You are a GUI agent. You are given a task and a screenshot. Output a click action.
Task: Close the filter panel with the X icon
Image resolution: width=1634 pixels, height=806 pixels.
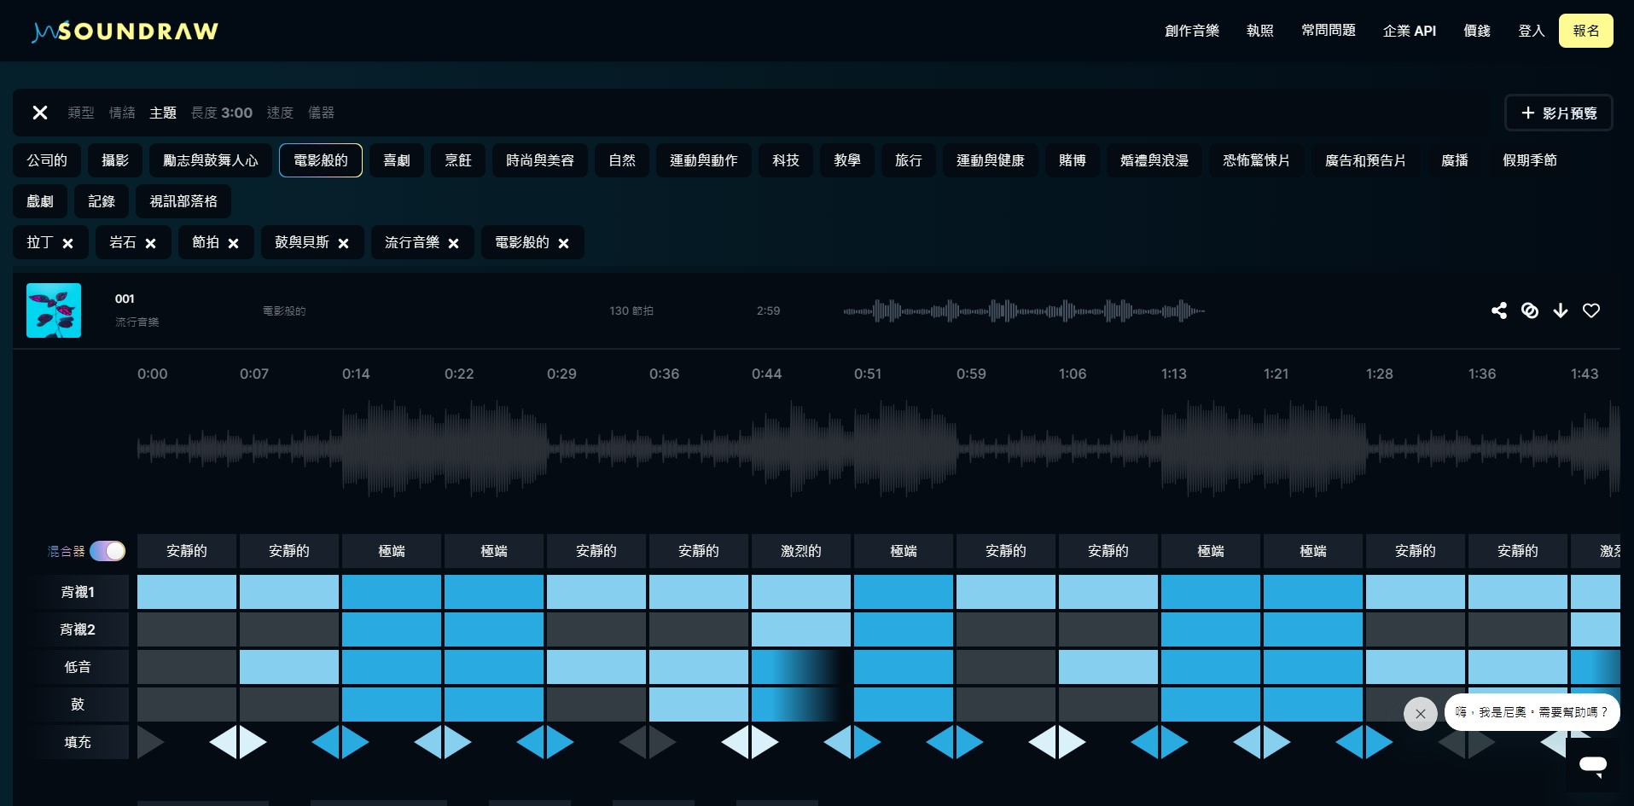pyautogui.click(x=39, y=112)
